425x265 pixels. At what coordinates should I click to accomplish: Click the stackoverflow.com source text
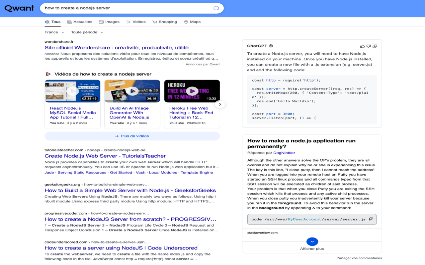pyautogui.click(x=262, y=233)
